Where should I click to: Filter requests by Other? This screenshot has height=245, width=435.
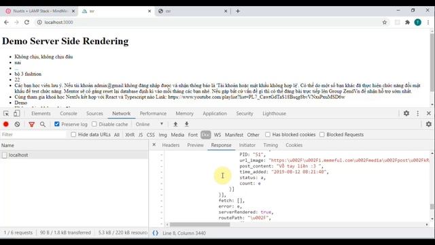point(254,135)
